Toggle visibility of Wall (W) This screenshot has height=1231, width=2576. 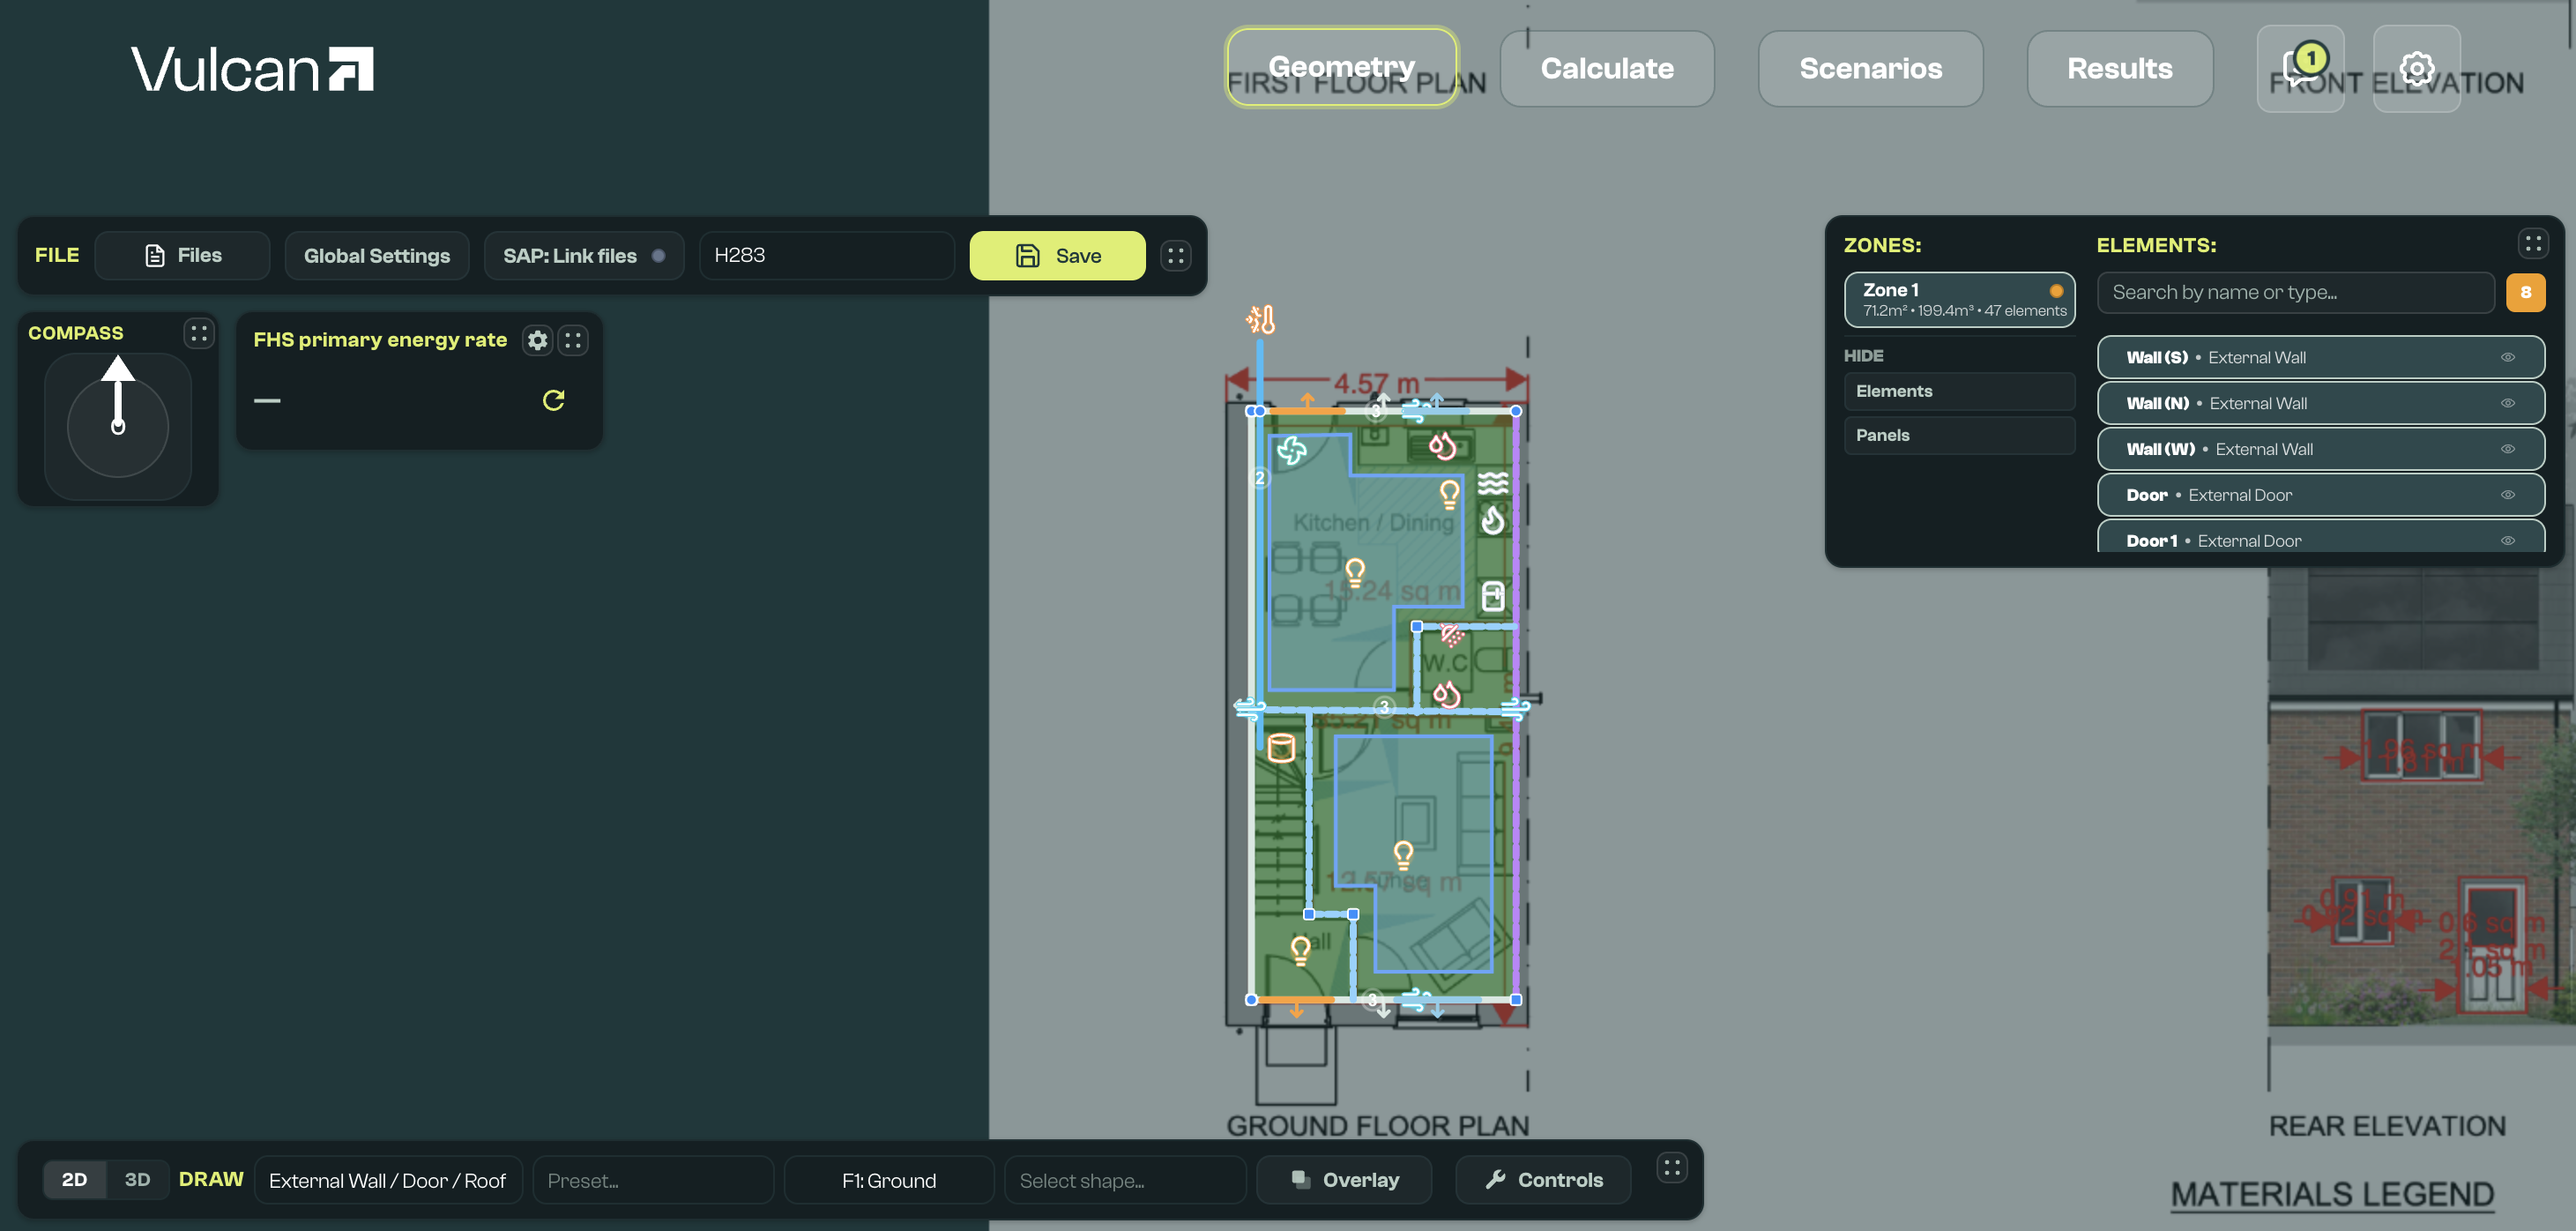point(2508,449)
